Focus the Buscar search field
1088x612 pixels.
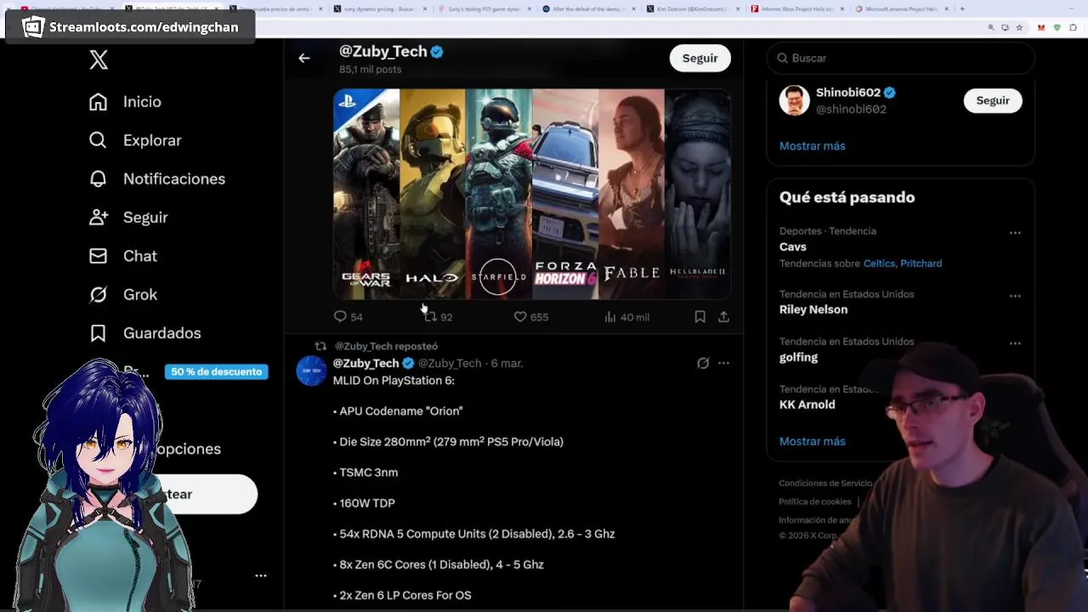click(901, 58)
